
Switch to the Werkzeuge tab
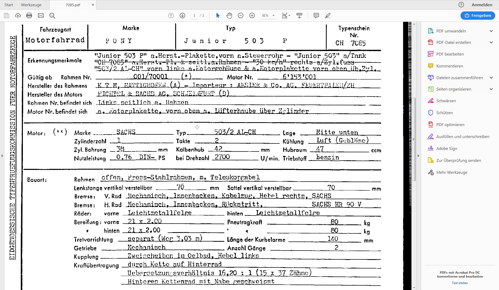click(x=31, y=5)
